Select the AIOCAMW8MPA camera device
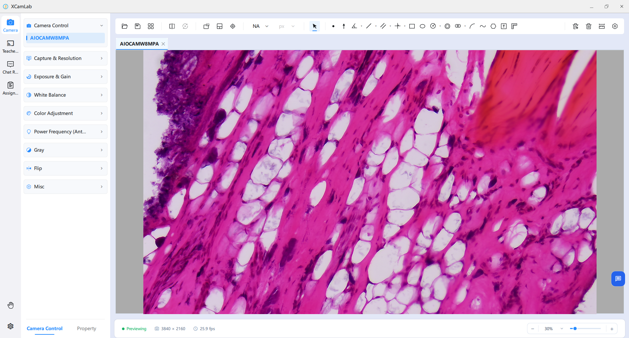 click(66, 38)
